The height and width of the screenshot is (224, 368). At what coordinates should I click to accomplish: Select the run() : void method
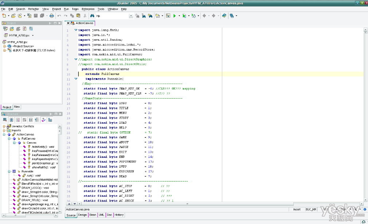(34, 176)
